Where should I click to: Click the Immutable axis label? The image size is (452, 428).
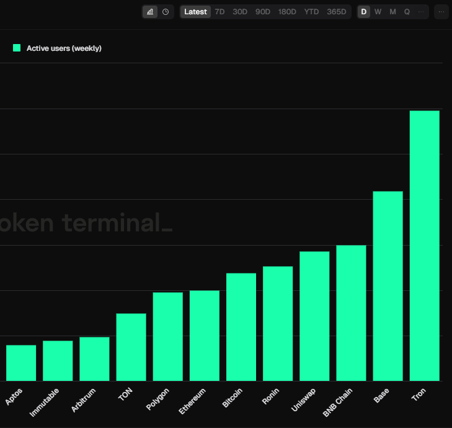coord(44,403)
